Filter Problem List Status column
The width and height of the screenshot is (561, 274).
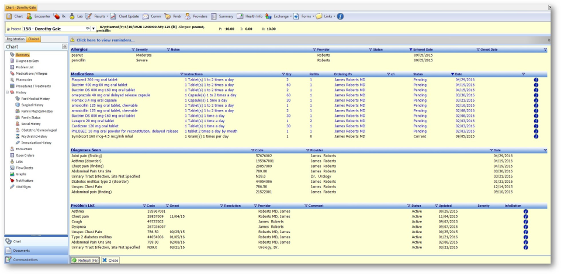[x=409, y=206]
